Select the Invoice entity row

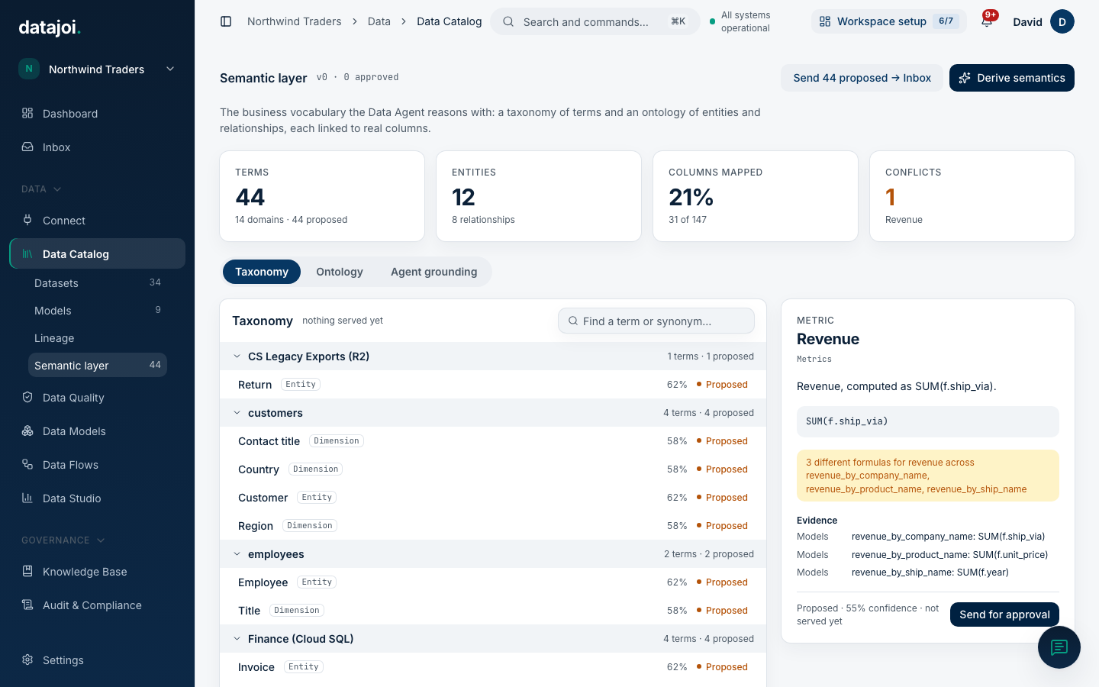[493, 667]
